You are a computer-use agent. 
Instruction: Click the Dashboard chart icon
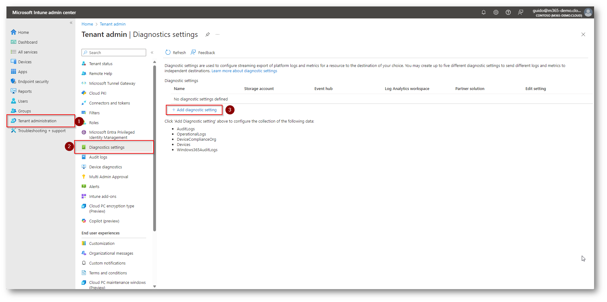(x=14, y=42)
